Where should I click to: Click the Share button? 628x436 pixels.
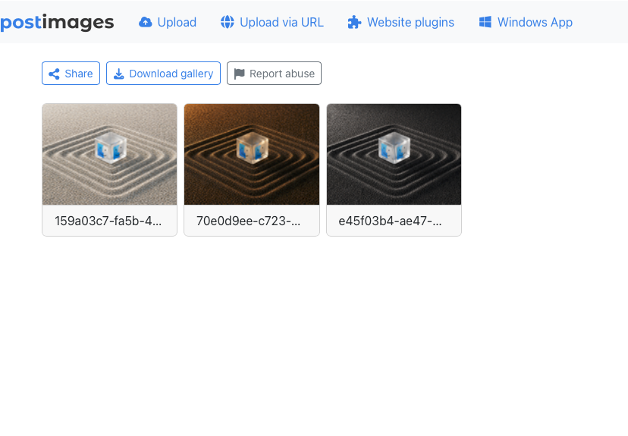click(x=71, y=74)
